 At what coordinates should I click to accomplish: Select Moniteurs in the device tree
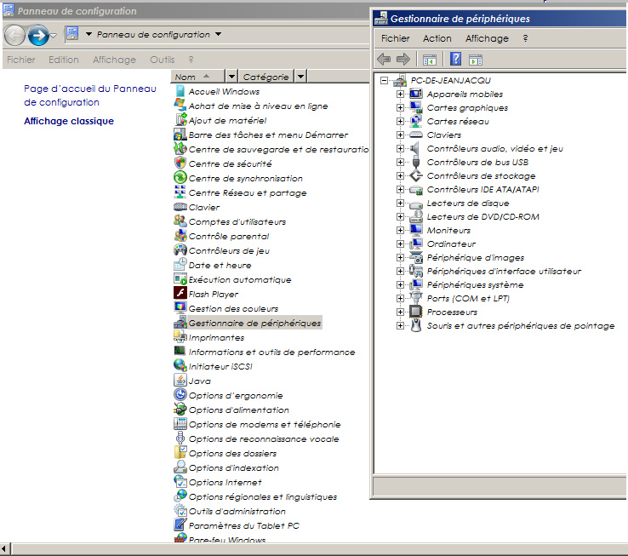pyautogui.click(x=448, y=231)
